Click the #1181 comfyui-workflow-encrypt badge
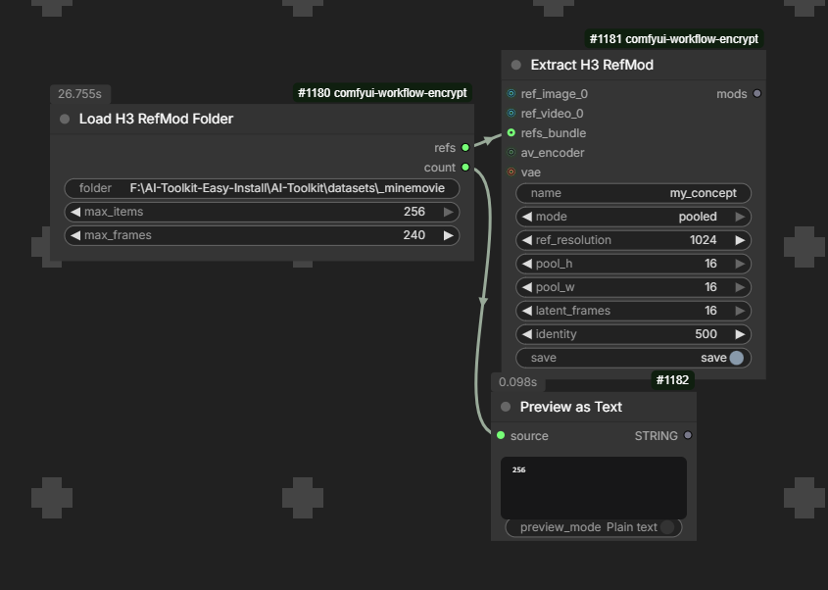Screen dimensions: 828x590 click(x=674, y=38)
